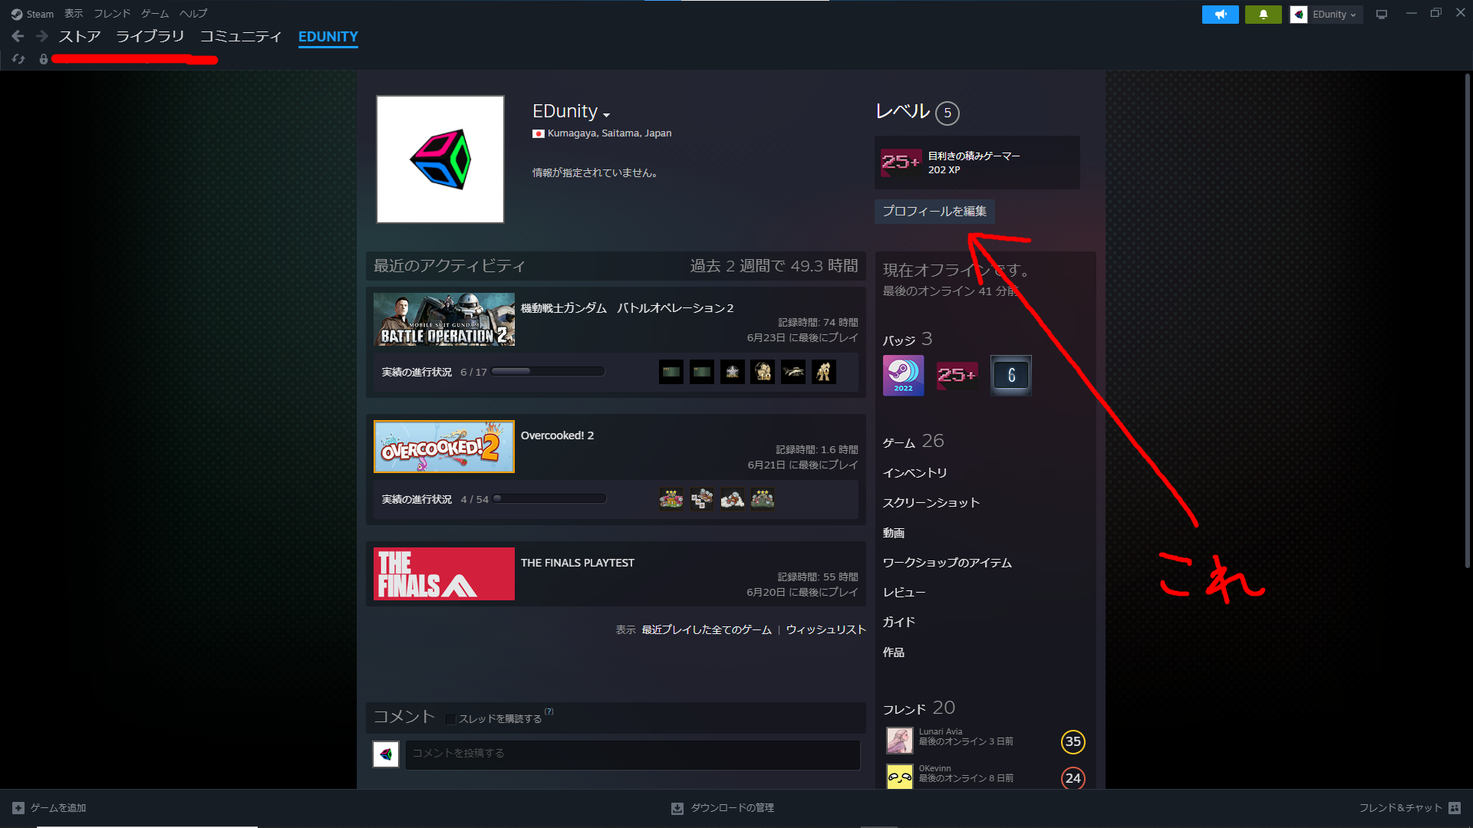Open ダウンロードの管理 download icon

(677, 807)
